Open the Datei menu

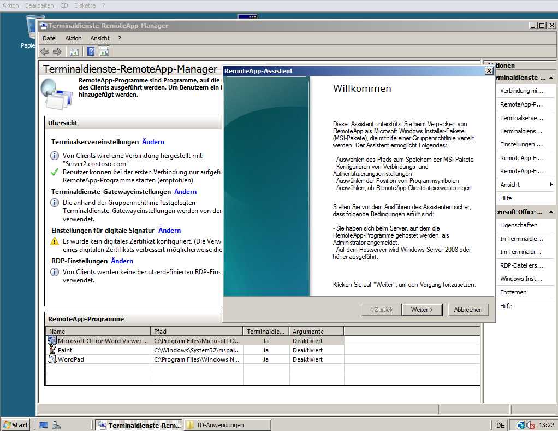coord(50,38)
